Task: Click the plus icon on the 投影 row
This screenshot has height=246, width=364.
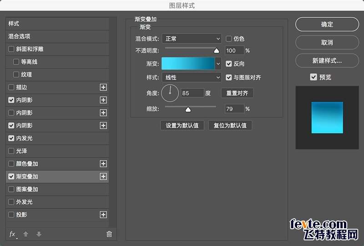Action: (x=103, y=215)
